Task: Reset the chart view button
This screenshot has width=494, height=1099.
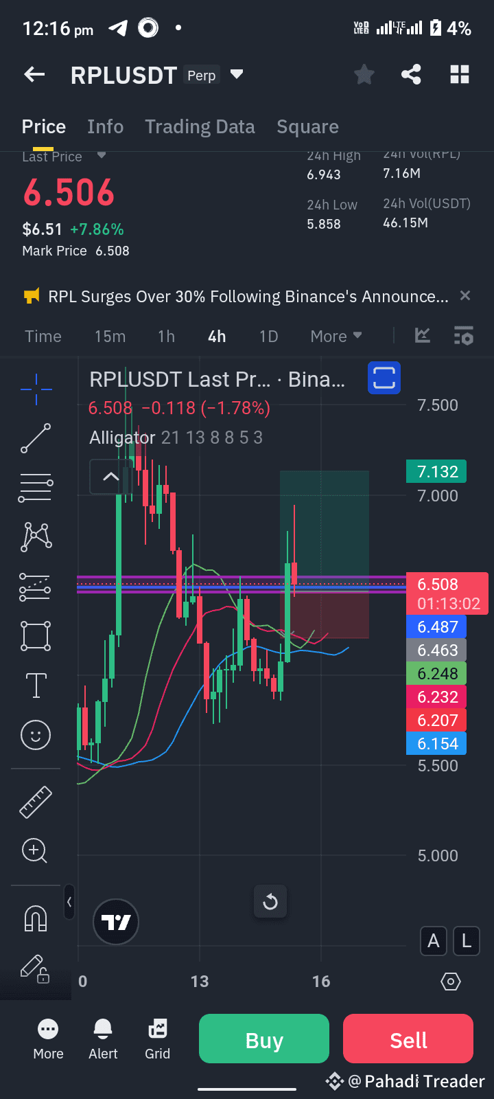Action: click(270, 902)
